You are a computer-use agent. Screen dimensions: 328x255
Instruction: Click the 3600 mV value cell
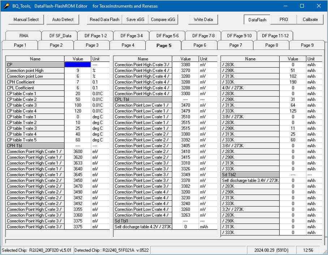(x=78, y=152)
